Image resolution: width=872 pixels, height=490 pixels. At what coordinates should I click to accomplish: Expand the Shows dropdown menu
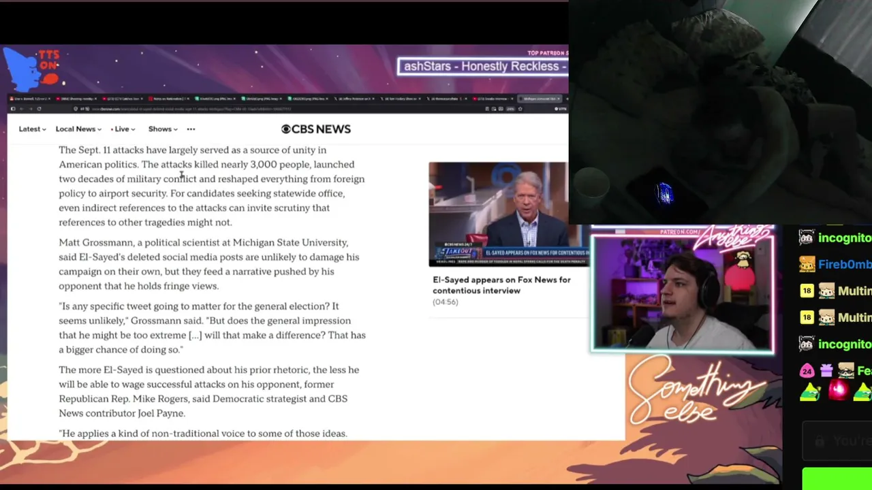tap(163, 129)
